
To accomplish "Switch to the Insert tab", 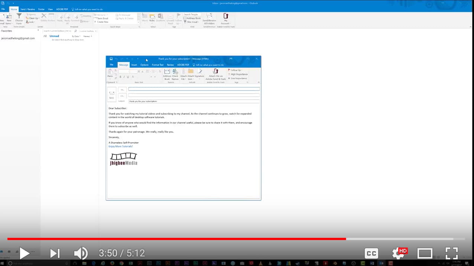I will tap(134, 64).
